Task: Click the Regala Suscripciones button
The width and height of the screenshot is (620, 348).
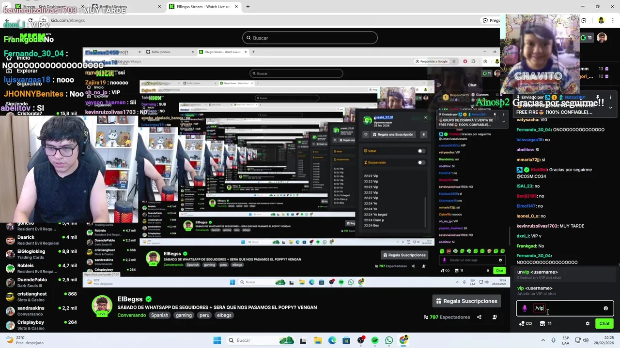Action: (466, 301)
